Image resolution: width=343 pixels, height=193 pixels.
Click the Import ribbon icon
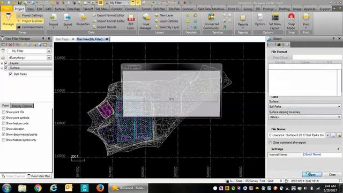point(54,20)
